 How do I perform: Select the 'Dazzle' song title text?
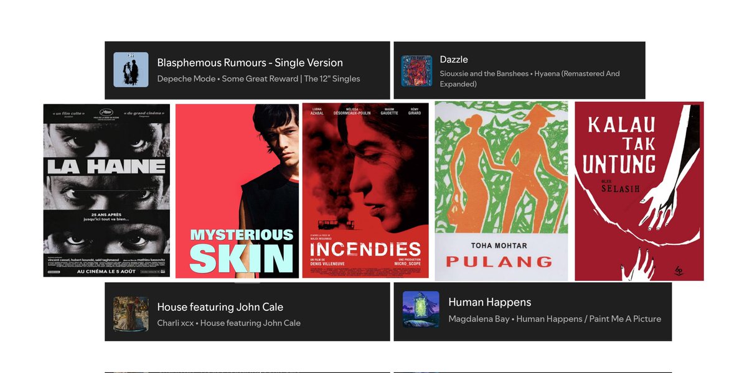click(x=454, y=60)
